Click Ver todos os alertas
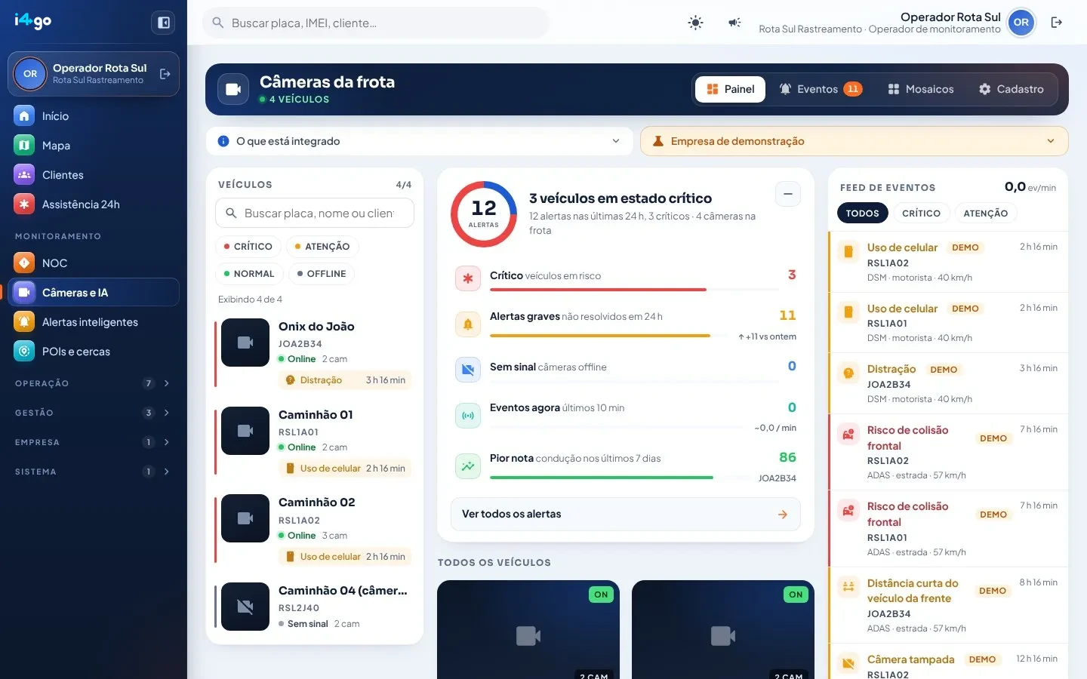 (625, 514)
